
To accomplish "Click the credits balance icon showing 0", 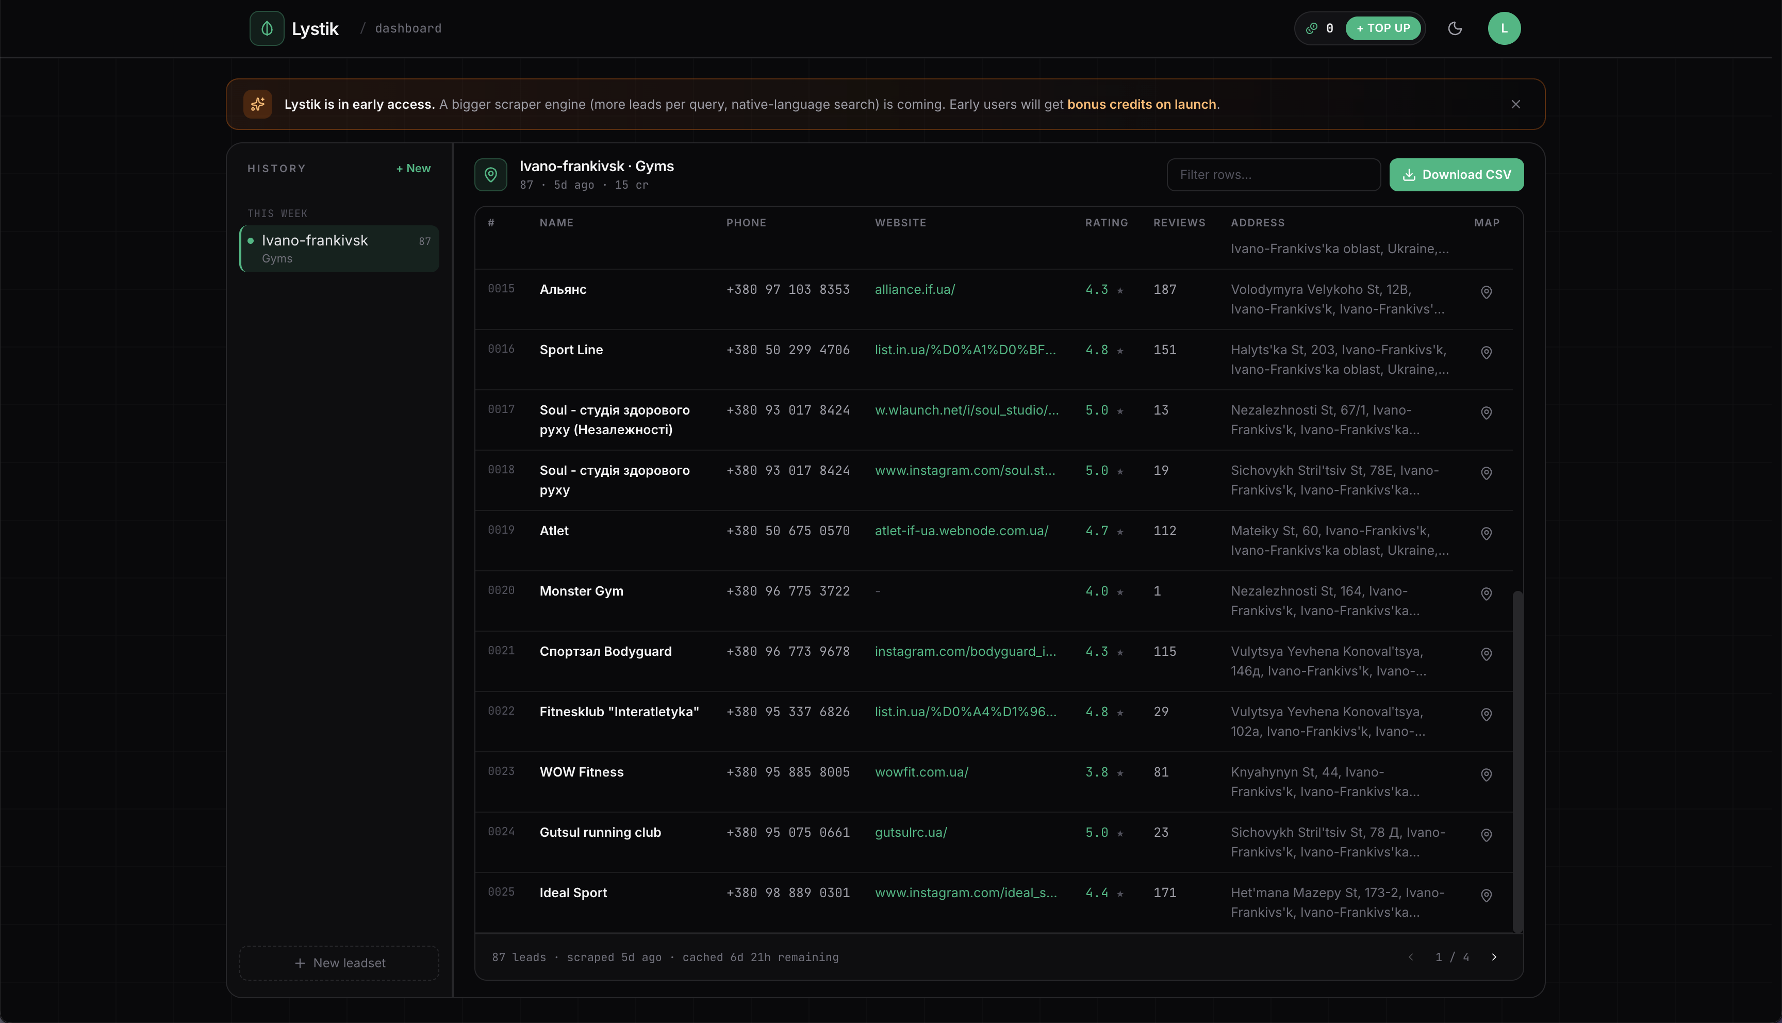I will tap(1311, 28).
